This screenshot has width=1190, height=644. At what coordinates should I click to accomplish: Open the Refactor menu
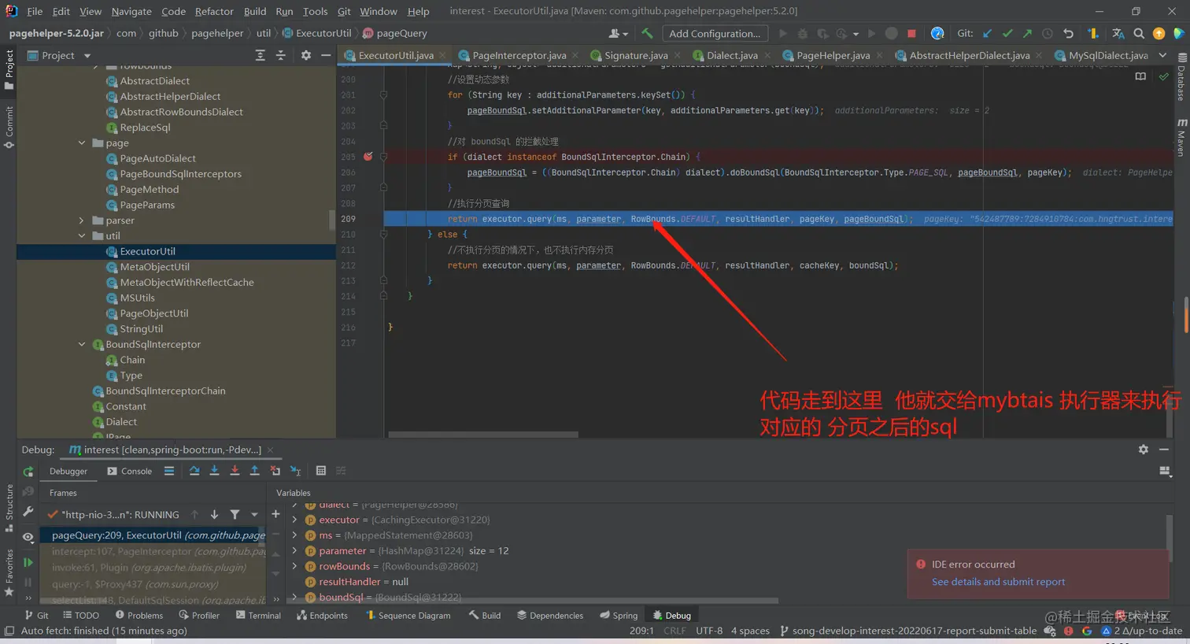pos(214,11)
